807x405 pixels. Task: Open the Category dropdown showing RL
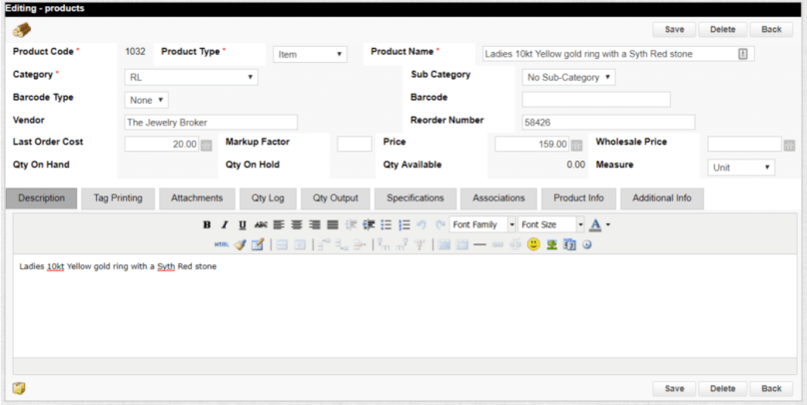tap(191, 77)
